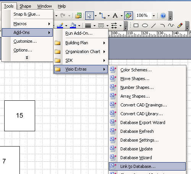Click the Color Schemes add-on icon

113,70
